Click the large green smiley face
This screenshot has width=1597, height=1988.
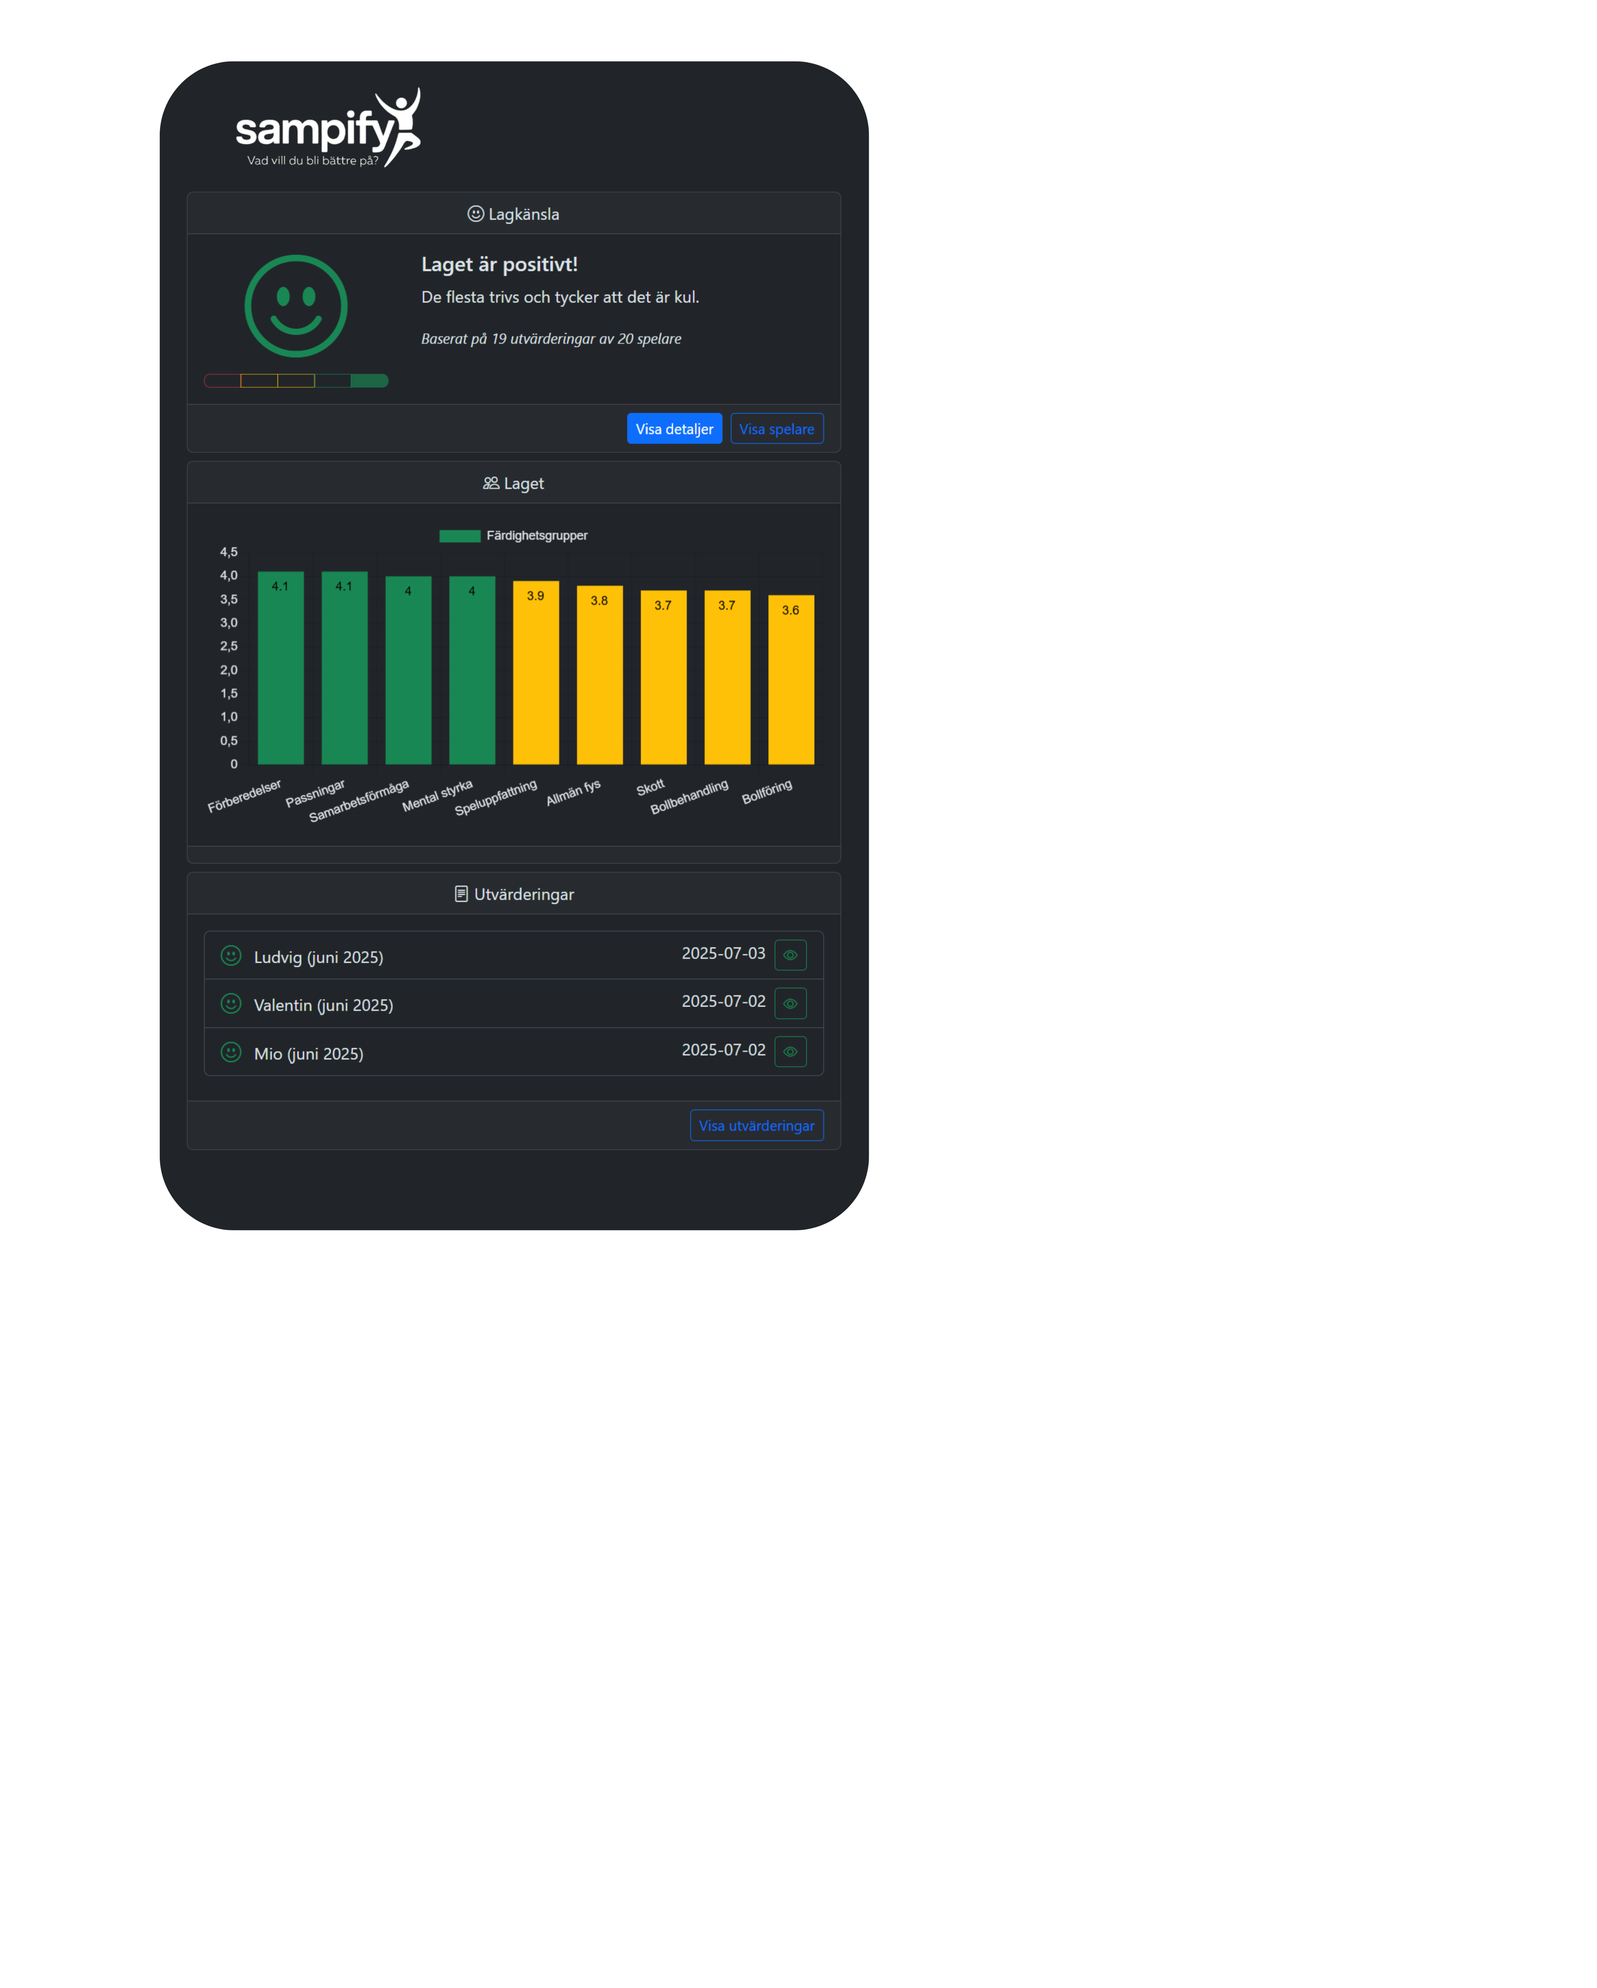(296, 306)
